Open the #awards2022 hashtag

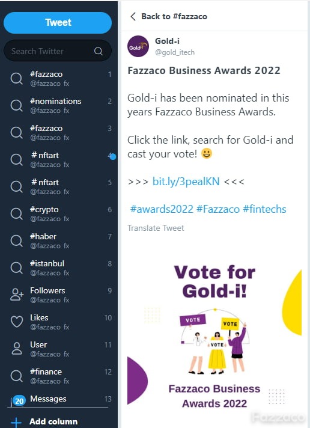(x=162, y=209)
